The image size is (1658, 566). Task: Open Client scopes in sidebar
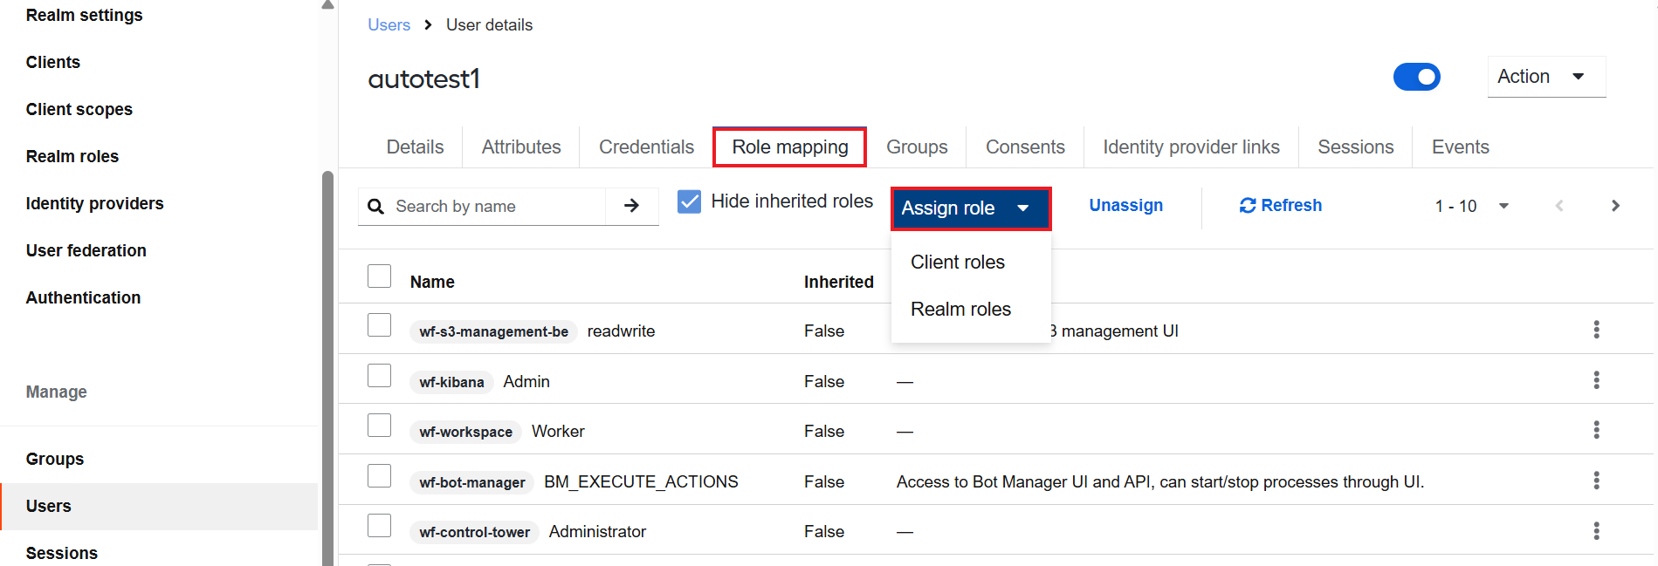79,109
